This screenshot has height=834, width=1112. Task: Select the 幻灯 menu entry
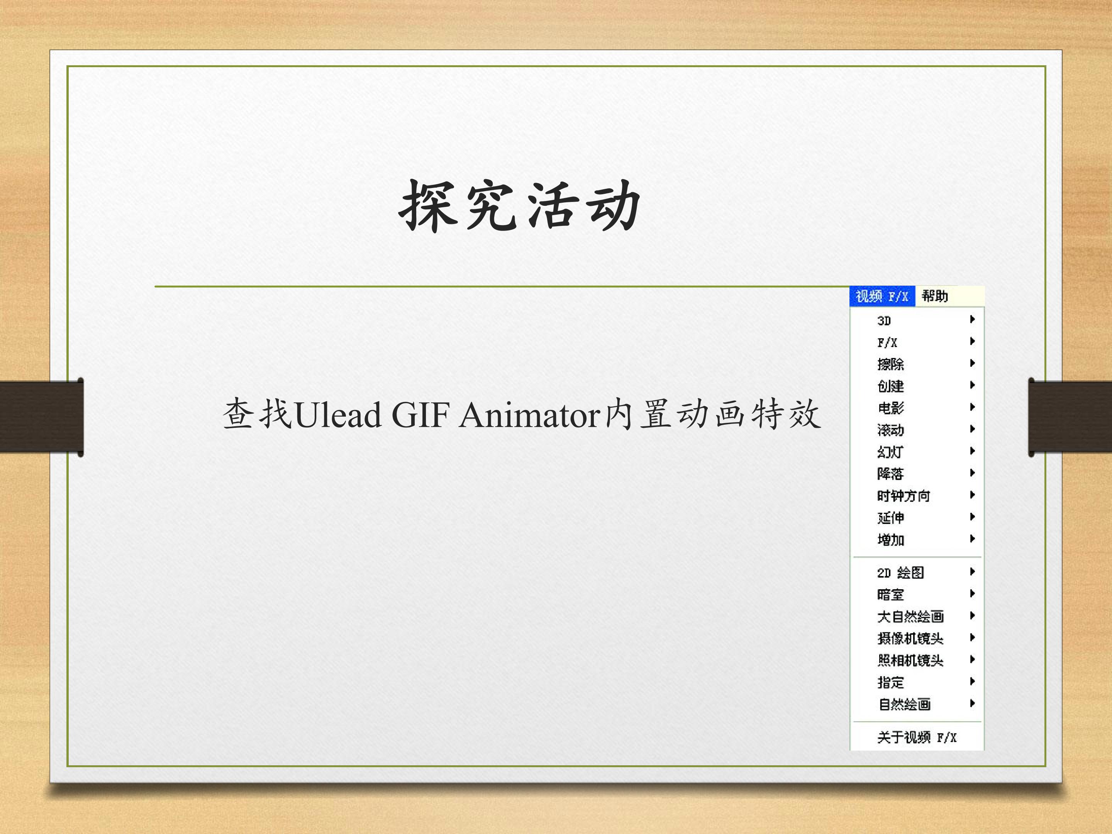pos(917,451)
